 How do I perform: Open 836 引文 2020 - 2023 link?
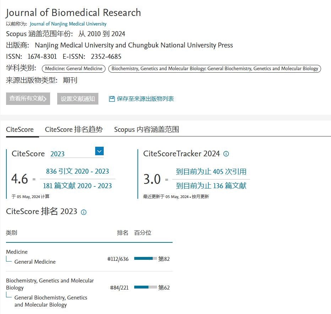tap(77, 172)
